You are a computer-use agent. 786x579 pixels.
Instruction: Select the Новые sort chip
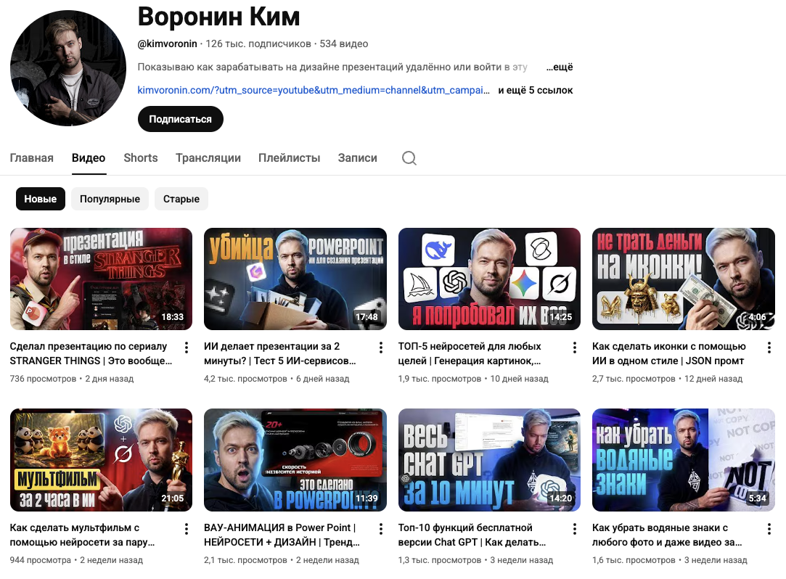point(41,199)
